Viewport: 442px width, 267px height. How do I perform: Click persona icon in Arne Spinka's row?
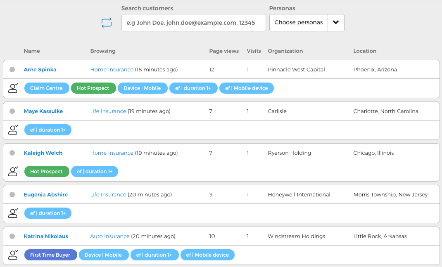pos(13,88)
